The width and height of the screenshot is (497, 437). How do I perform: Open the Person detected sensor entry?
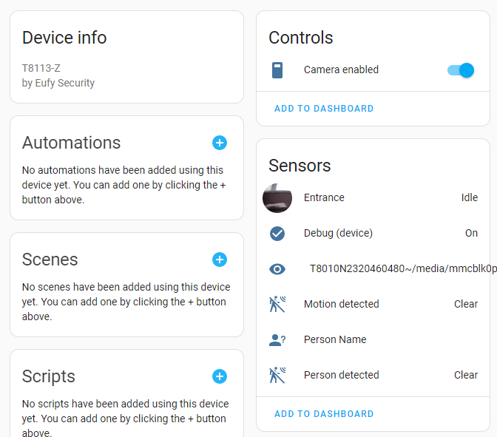(341, 375)
